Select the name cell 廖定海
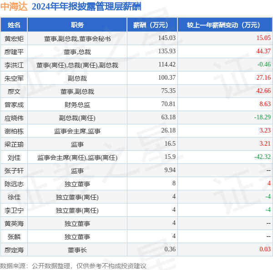The height and width of the screenshot is (270, 273). (14, 250)
